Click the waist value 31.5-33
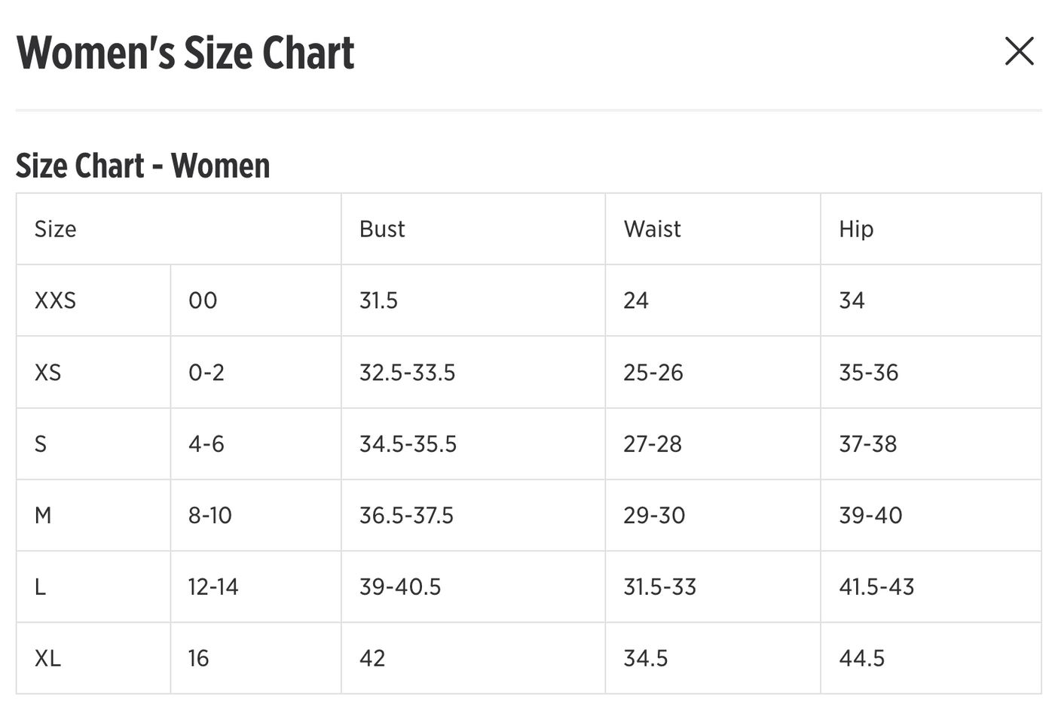Screen dimensions: 1055x710 click(x=659, y=587)
